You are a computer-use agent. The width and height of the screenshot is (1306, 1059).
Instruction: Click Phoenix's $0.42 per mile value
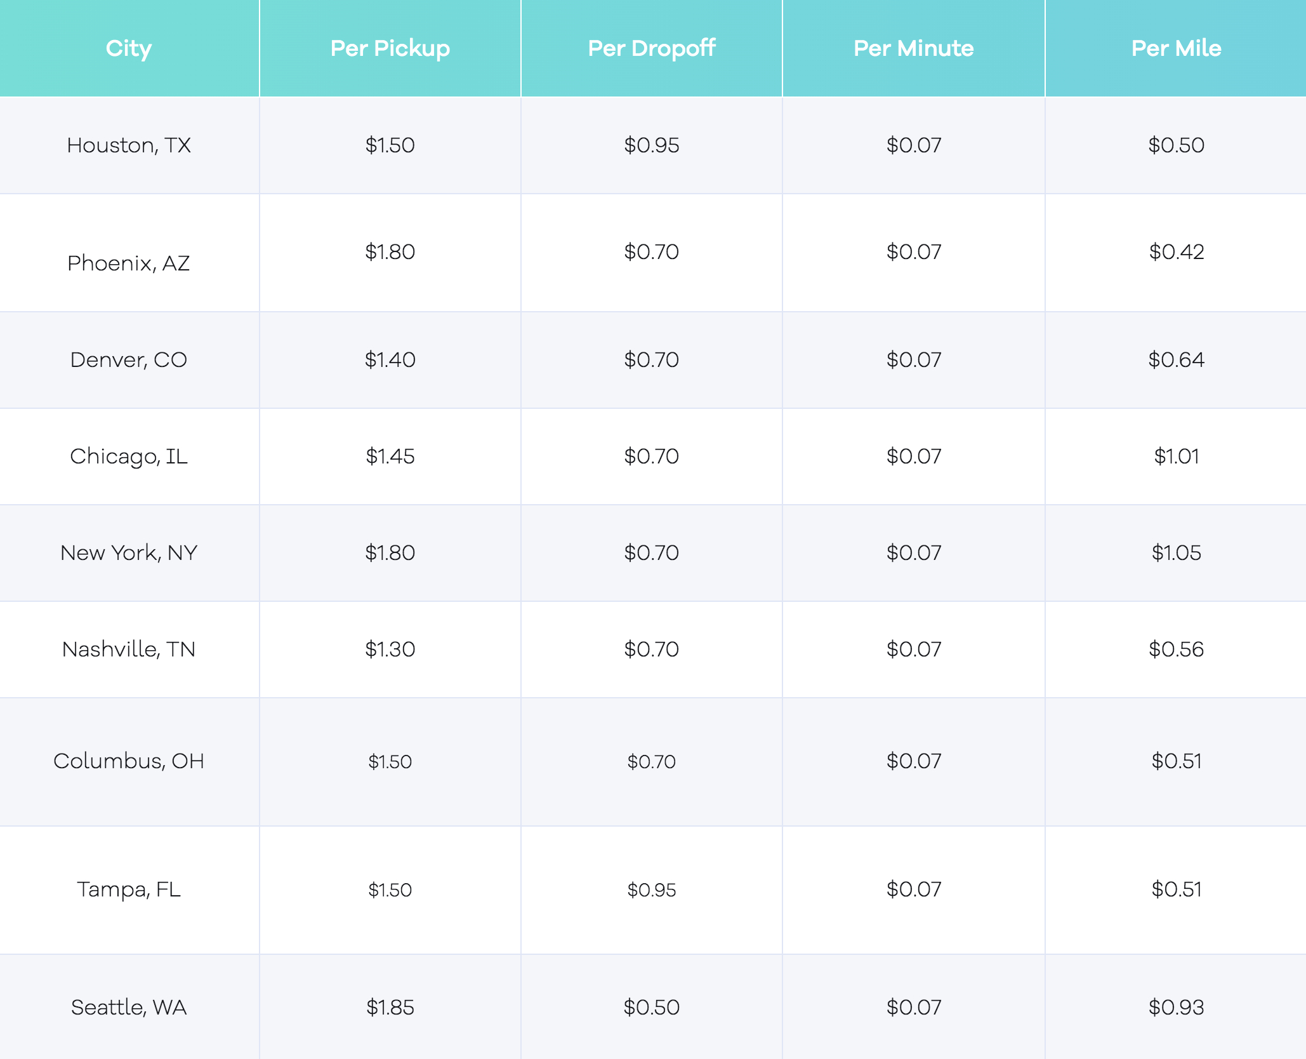[x=1176, y=252]
